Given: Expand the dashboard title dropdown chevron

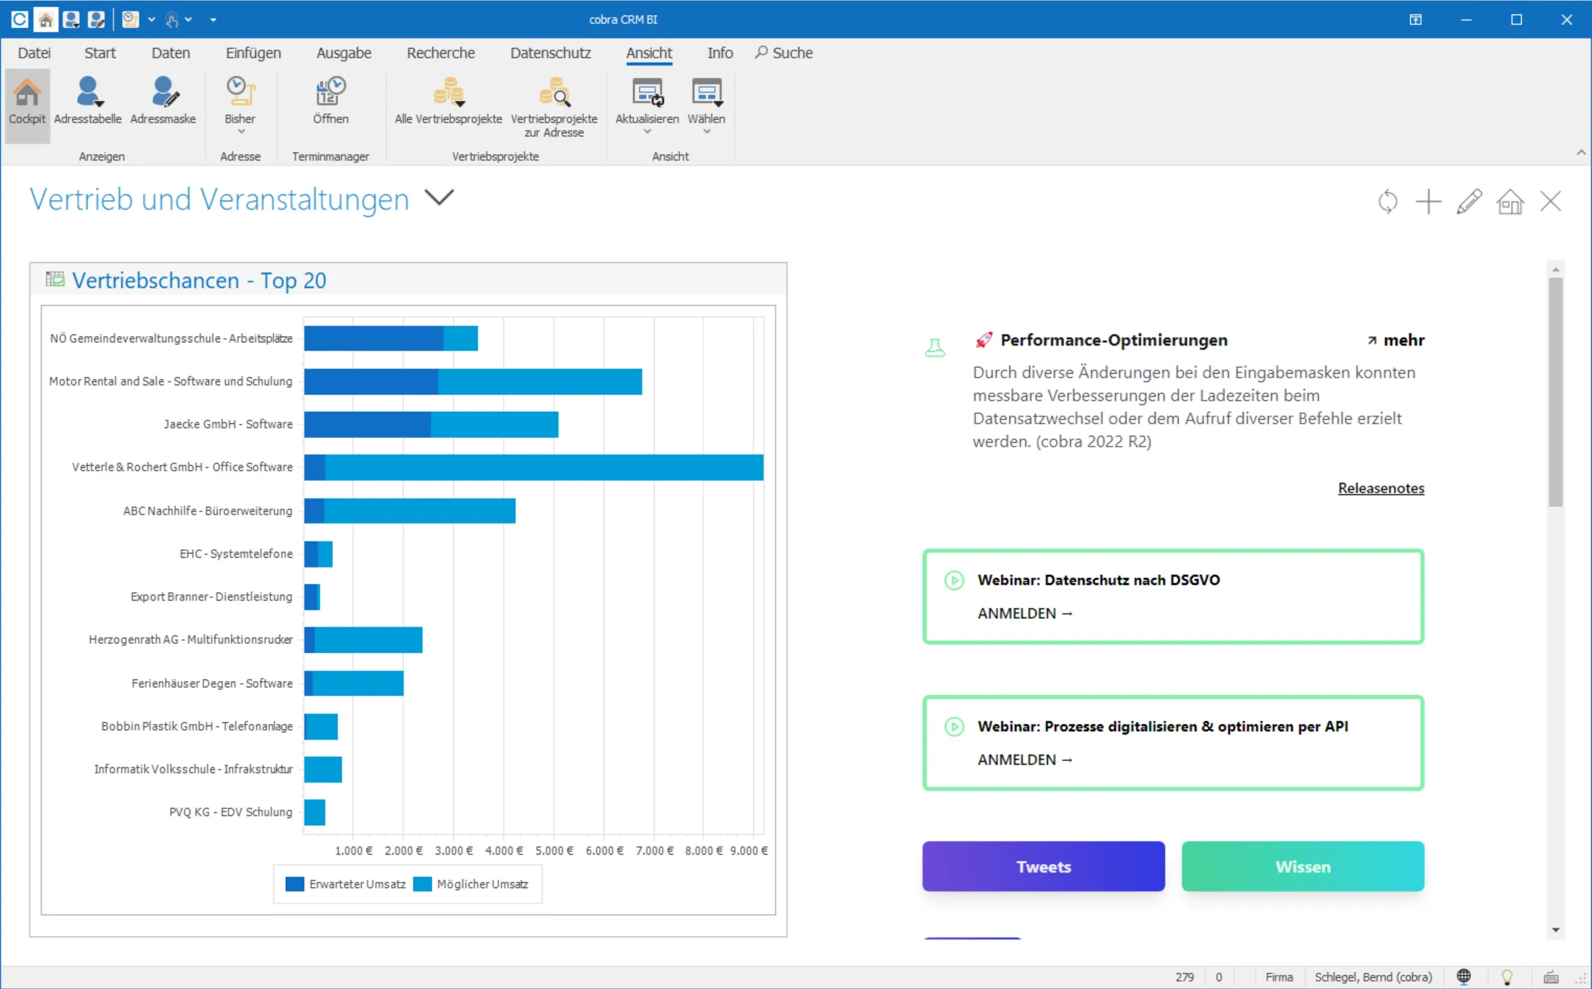Looking at the screenshot, I should point(439,198).
